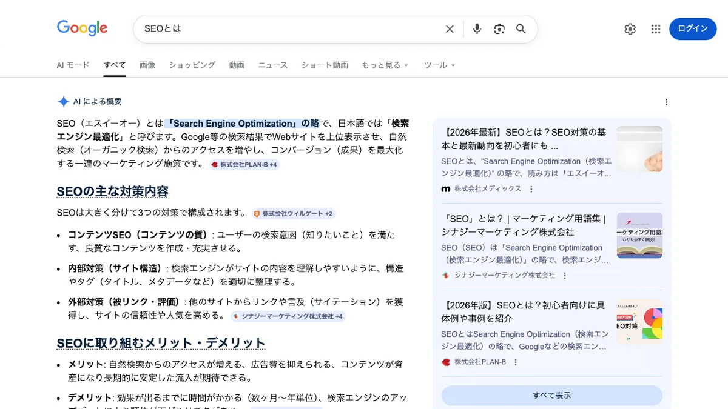Image resolution: width=728 pixels, height=409 pixels.
Task: Expand the もっと見る dropdown
Action: click(385, 65)
